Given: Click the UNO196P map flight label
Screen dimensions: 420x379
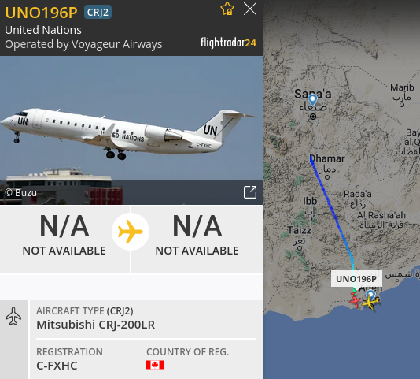Looking at the screenshot, I should [356, 279].
